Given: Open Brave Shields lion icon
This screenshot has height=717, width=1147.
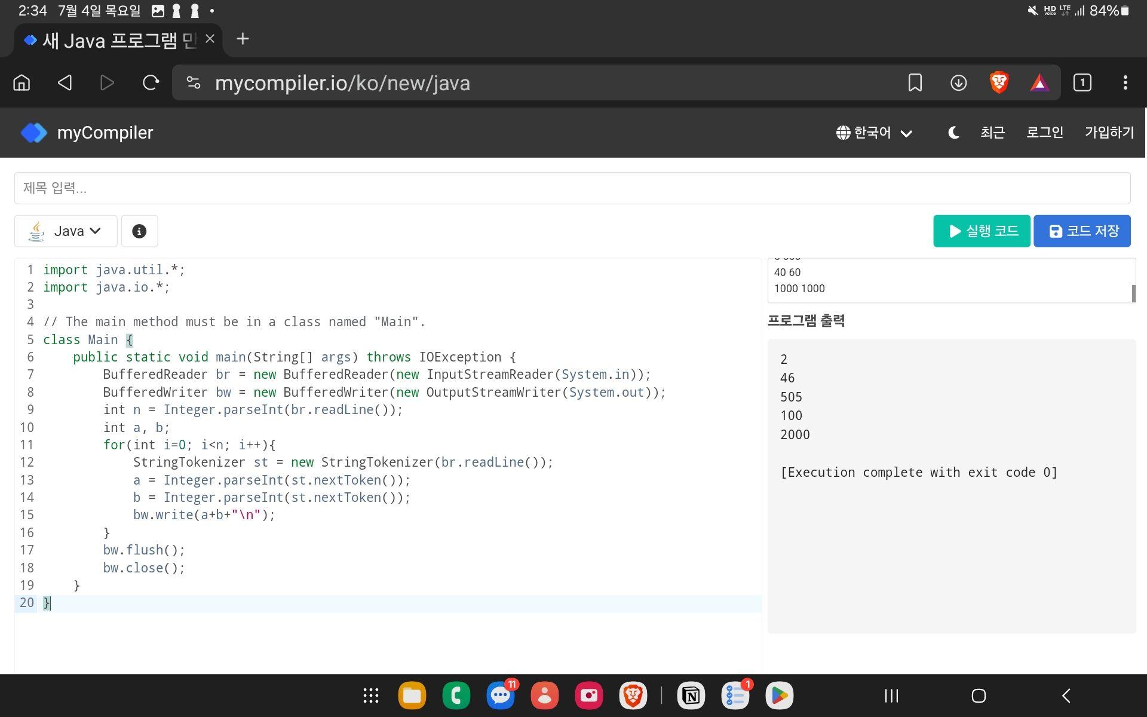Looking at the screenshot, I should click(999, 82).
